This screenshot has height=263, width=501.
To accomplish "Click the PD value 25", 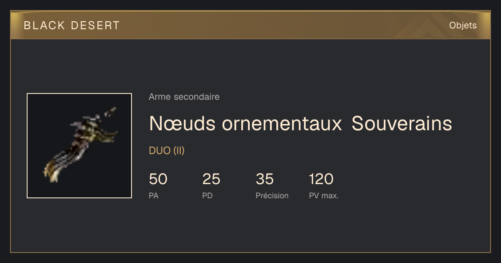I will coord(211,179).
